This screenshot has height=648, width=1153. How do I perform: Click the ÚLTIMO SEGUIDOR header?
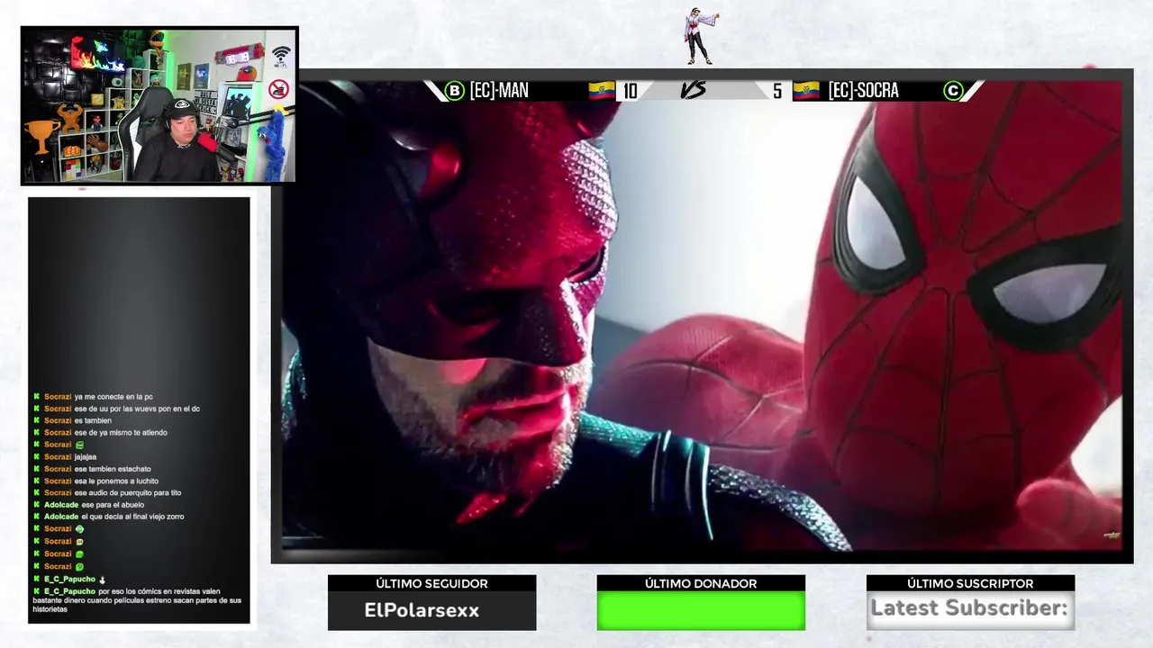(x=431, y=584)
